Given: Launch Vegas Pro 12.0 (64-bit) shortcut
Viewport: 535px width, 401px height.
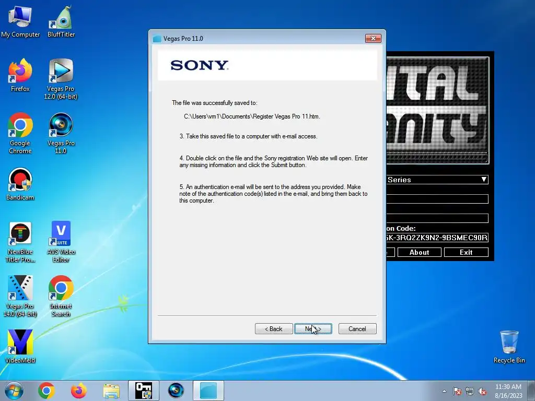Looking at the screenshot, I should (61, 79).
